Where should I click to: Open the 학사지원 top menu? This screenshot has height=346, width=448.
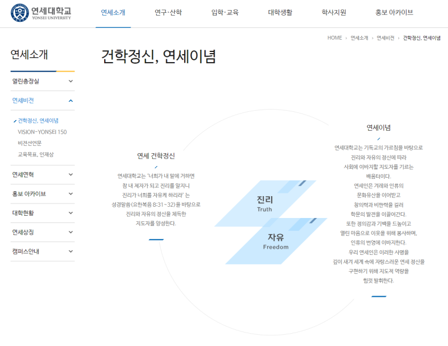pos(334,12)
